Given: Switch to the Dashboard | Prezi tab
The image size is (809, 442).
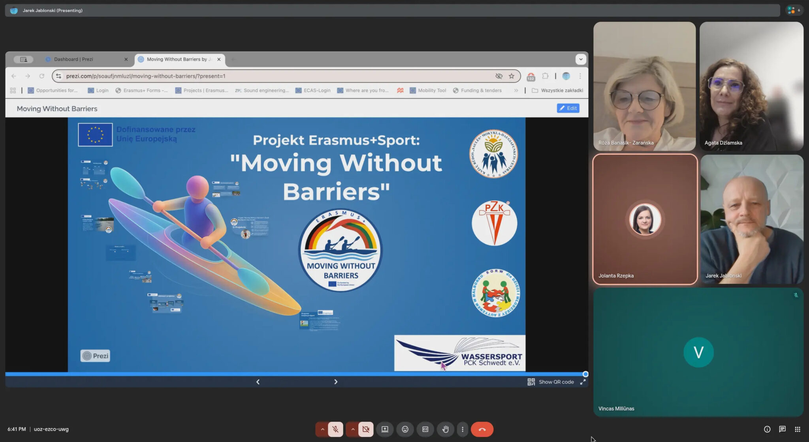Looking at the screenshot, I should [73, 59].
